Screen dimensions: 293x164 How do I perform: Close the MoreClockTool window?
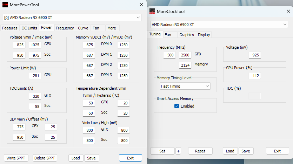pyautogui.click(x=288, y=11)
